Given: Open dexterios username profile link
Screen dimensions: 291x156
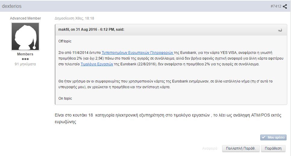Looking at the screenshot, I should coord(12,6).
